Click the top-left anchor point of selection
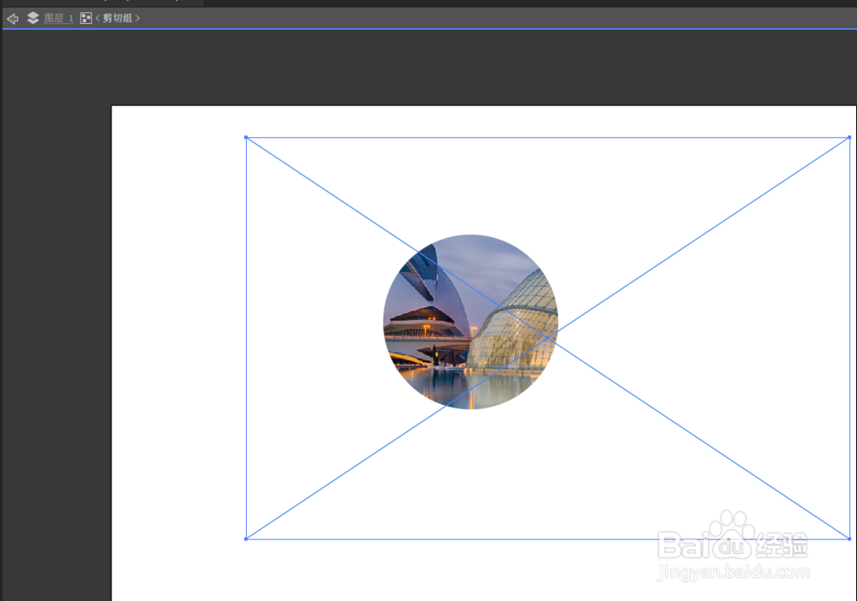Screen dimensions: 857x601 [246, 138]
